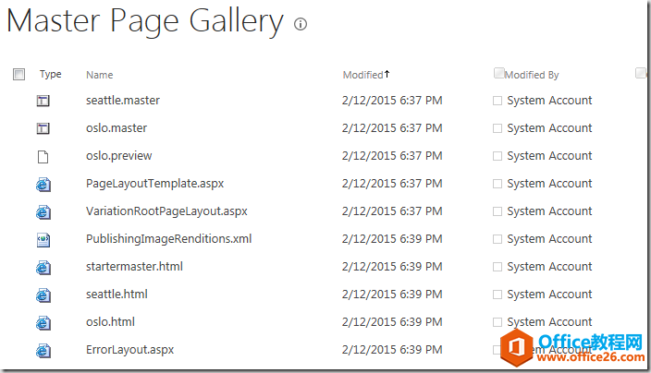Click the PageLayoutTemplate.aspx file icon
The width and height of the screenshot is (651, 373).
tap(43, 184)
